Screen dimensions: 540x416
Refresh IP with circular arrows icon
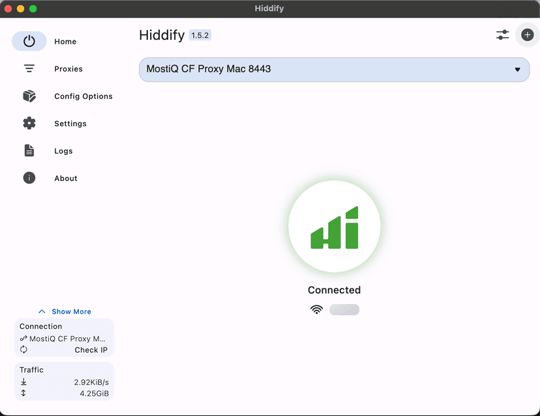tap(23, 350)
